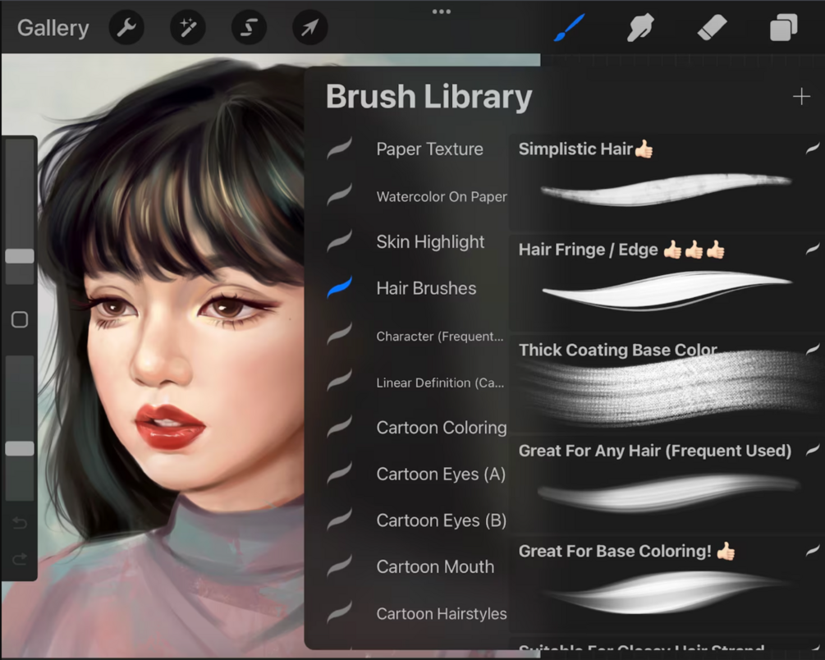
Task: Activate the Selection S-ribbon tool
Action: [249, 27]
